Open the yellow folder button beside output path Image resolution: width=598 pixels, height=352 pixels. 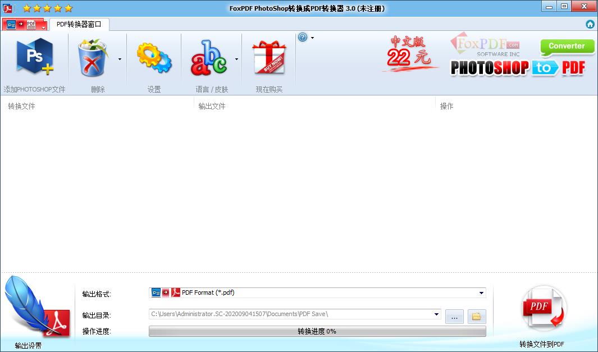[x=476, y=316]
